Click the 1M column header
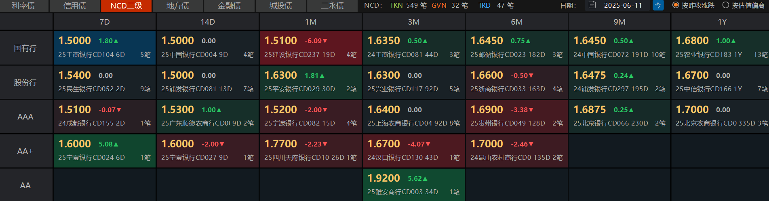Viewport: 769px width, 201px height. click(x=311, y=22)
